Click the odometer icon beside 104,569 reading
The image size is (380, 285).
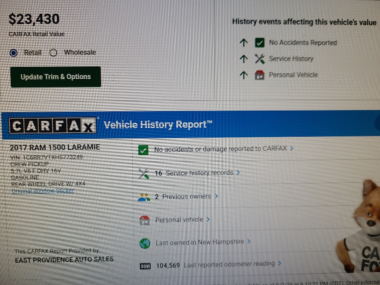click(145, 266)
